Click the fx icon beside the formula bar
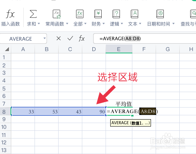This screenshot has width=196, height=154. click(x=82, y=38)
